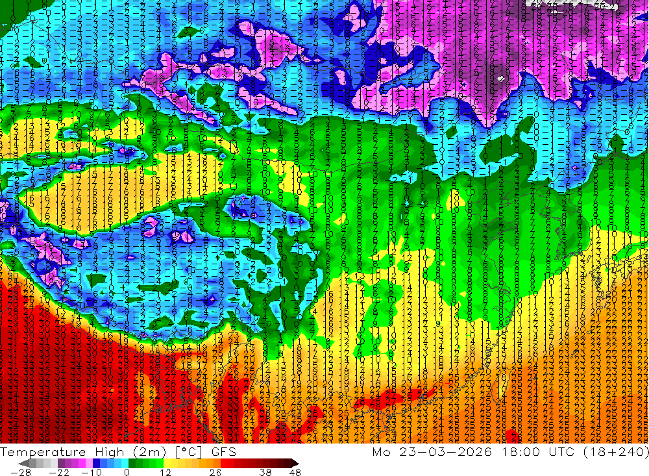Pick the bright red swatch above 26 in the legend
The image size is (649, 476).
tap(224, 464)
